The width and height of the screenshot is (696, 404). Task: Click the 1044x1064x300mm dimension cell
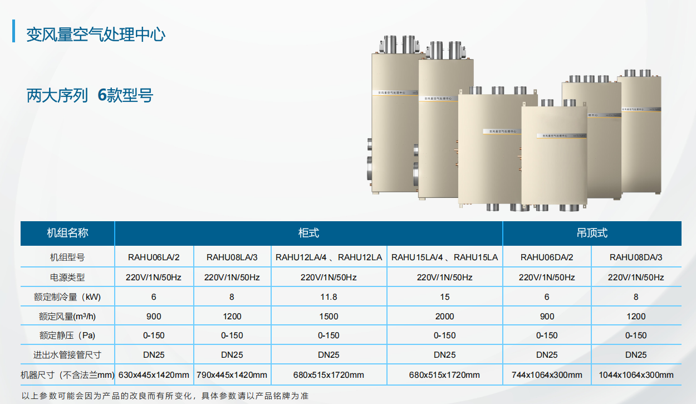click(636, 374)
